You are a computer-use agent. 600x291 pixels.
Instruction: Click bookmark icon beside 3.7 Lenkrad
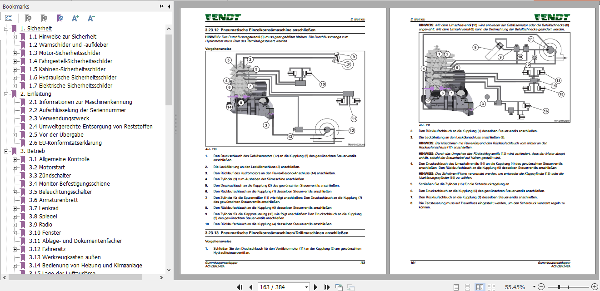pyautogui.click(x=22, y=208)
